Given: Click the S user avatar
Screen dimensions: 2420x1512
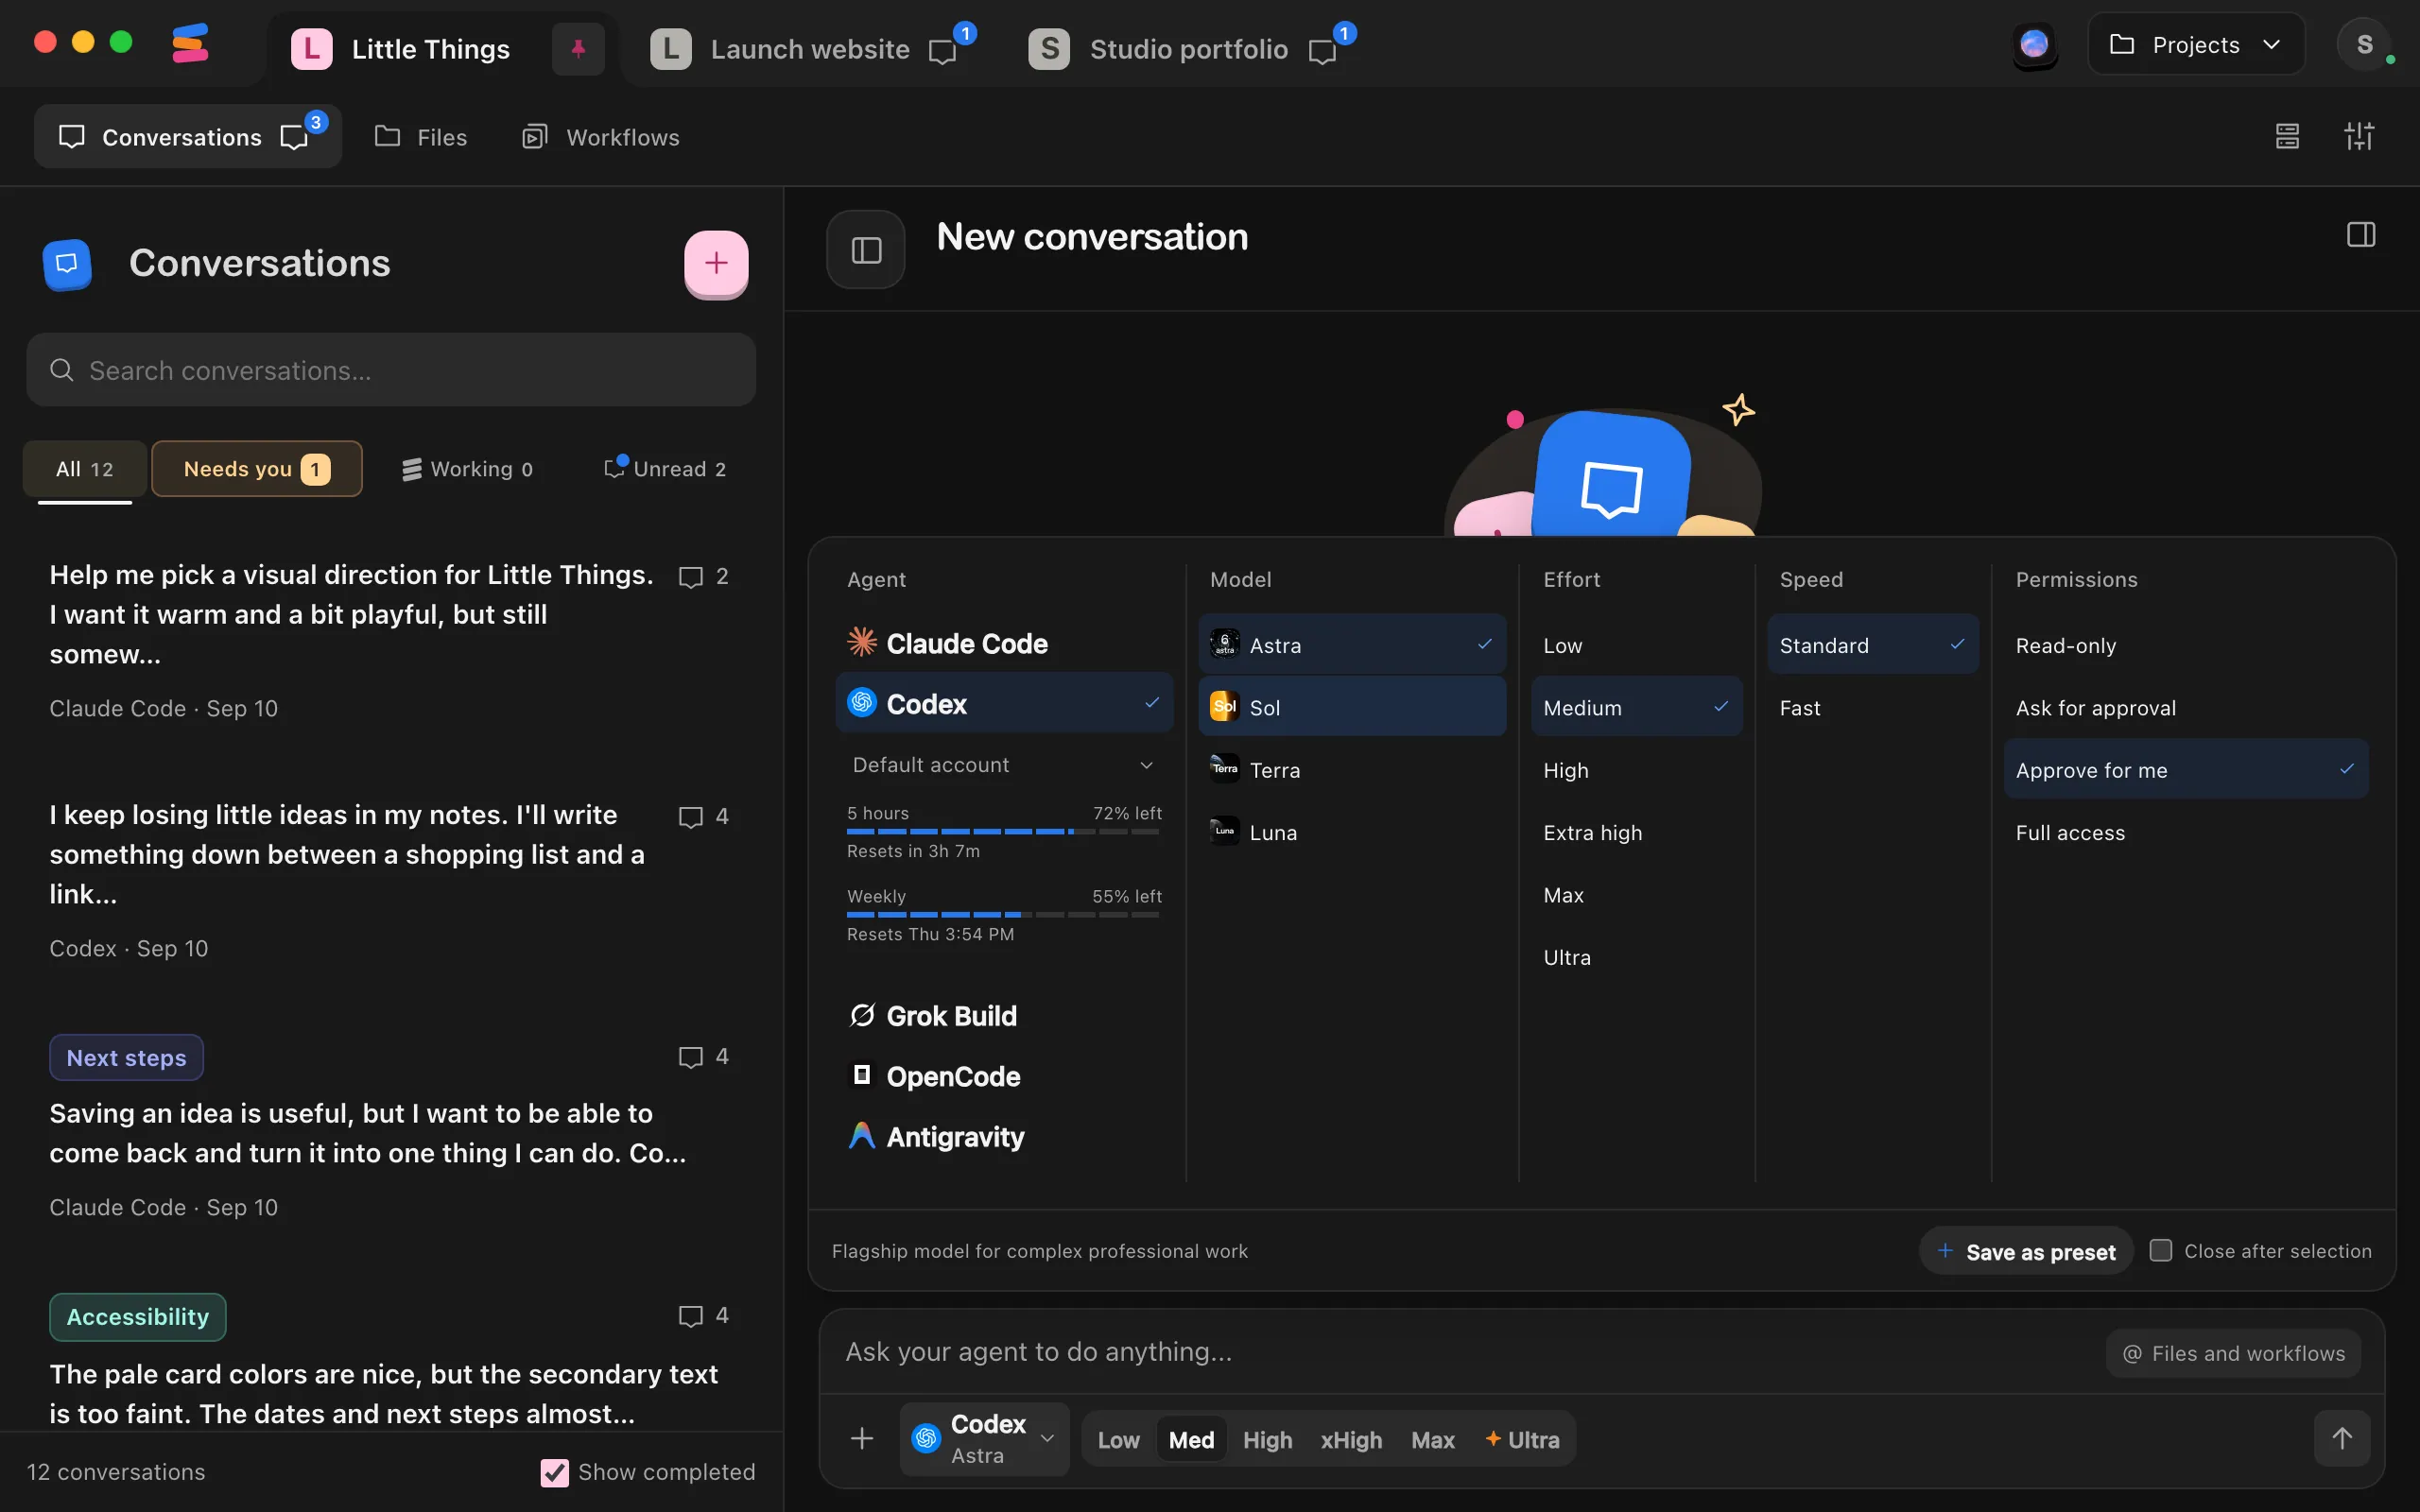Looking at the screenshot, I should pos(2364,45).
